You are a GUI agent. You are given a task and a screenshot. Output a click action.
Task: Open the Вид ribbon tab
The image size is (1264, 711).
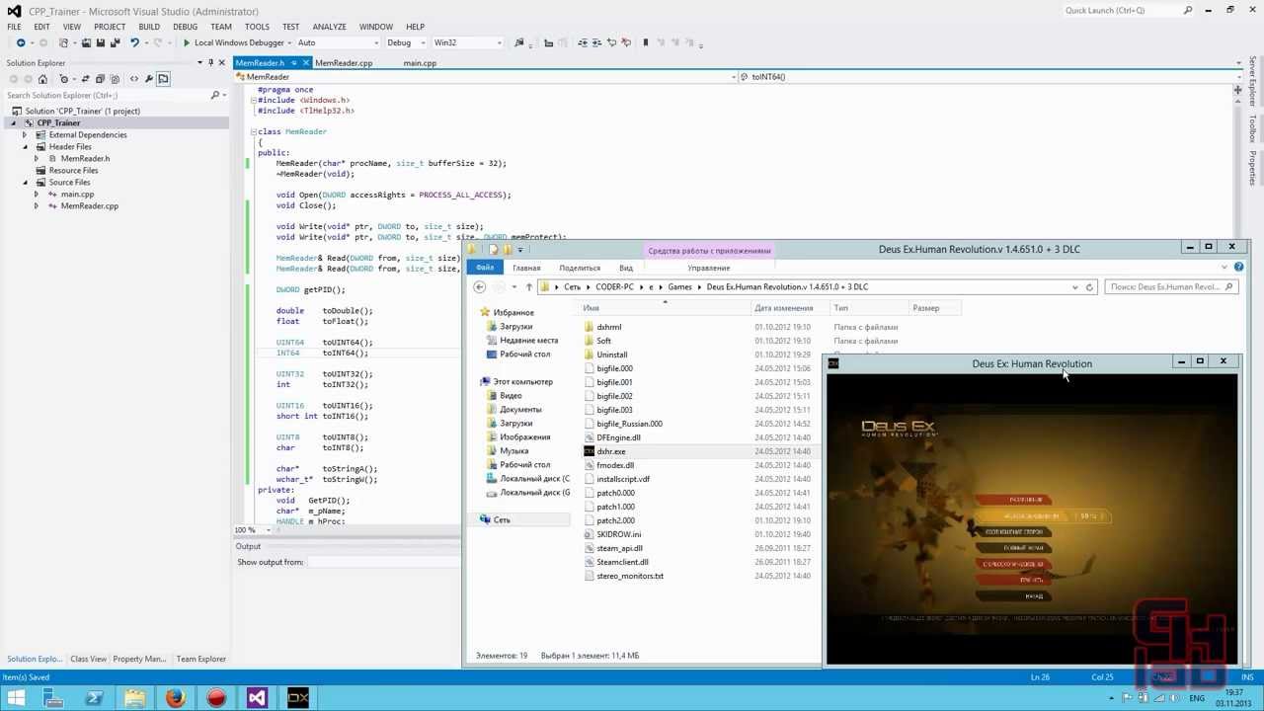tap(626, 268)
